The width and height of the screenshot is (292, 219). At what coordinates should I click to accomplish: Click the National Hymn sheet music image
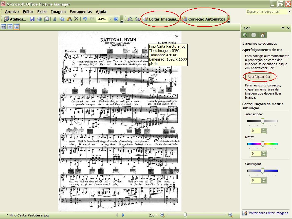(120, 121)
